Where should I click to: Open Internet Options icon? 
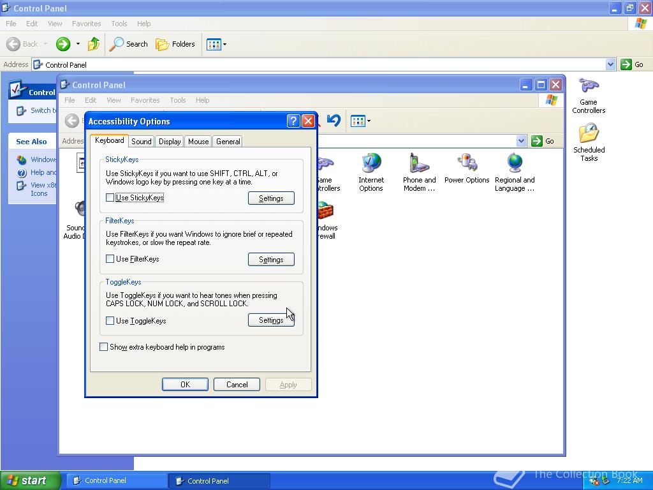[371, 172]
